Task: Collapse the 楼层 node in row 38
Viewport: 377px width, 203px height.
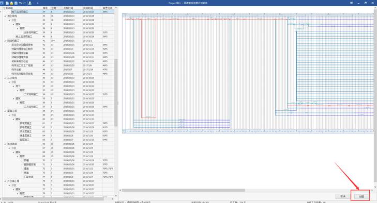Action: (x=18, y=28)
